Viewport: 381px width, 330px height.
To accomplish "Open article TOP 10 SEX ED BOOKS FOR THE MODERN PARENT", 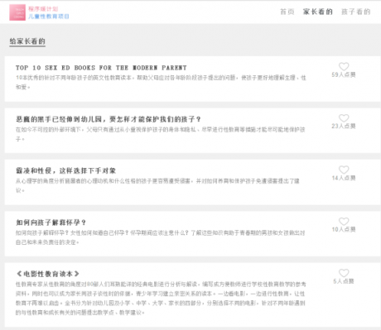I will click(101, 68).
